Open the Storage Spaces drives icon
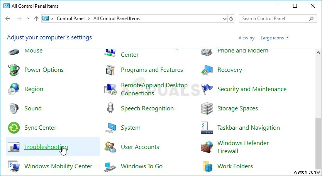The image size is (322, 176). click(207, 108)
